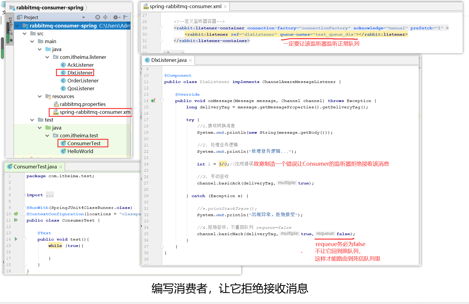
Task: Click the HelloWorld runnable class icon
Action: point(63,151)
